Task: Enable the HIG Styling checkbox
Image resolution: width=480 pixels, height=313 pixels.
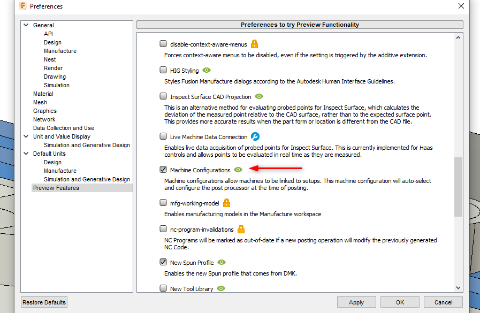Action: click(x=163, y=70)
